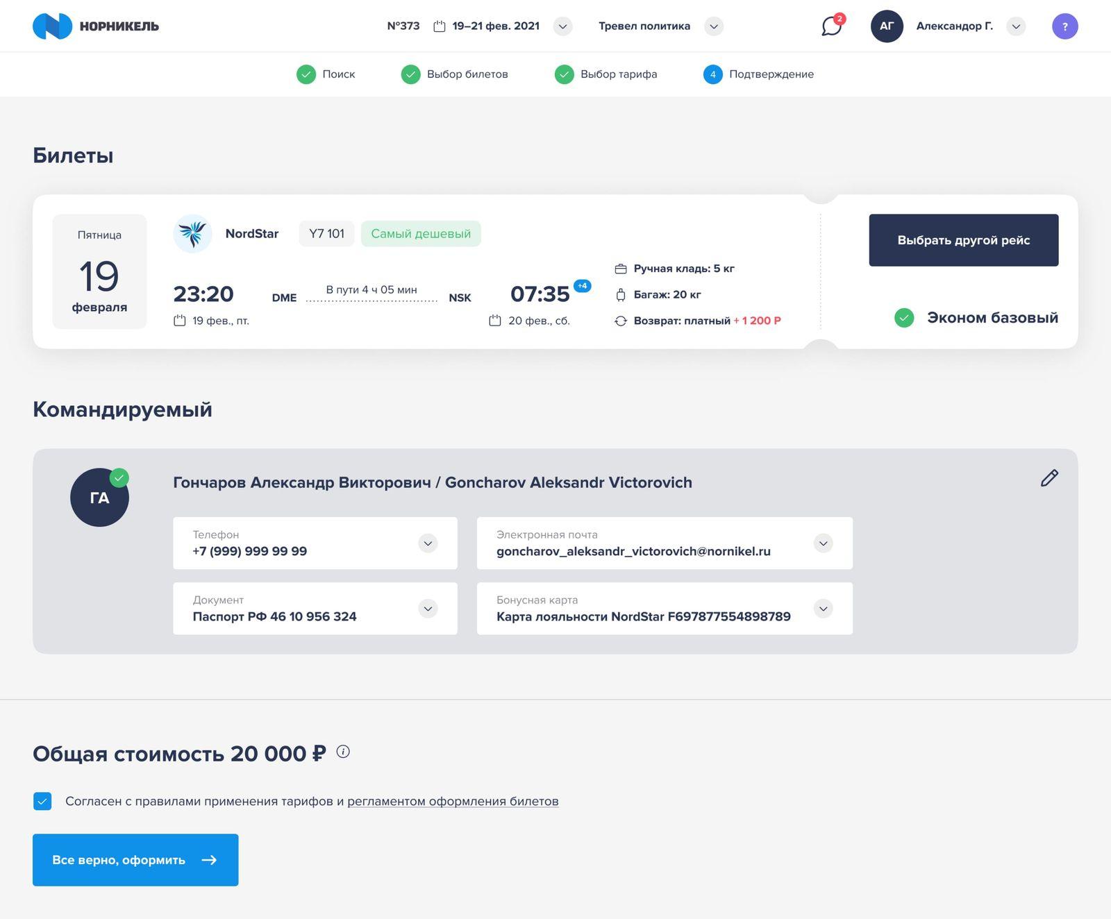Open the Александр Г. user menu
This screenshot has width=1111, height=919.
click(x=1016, y=26)
